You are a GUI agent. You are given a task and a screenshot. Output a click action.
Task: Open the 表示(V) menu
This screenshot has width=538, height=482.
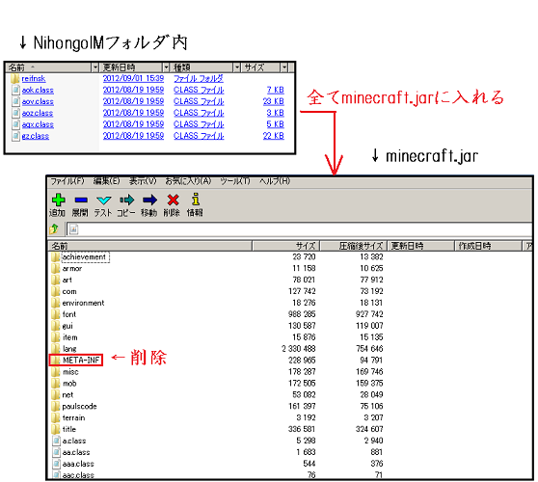coord(143,181)
